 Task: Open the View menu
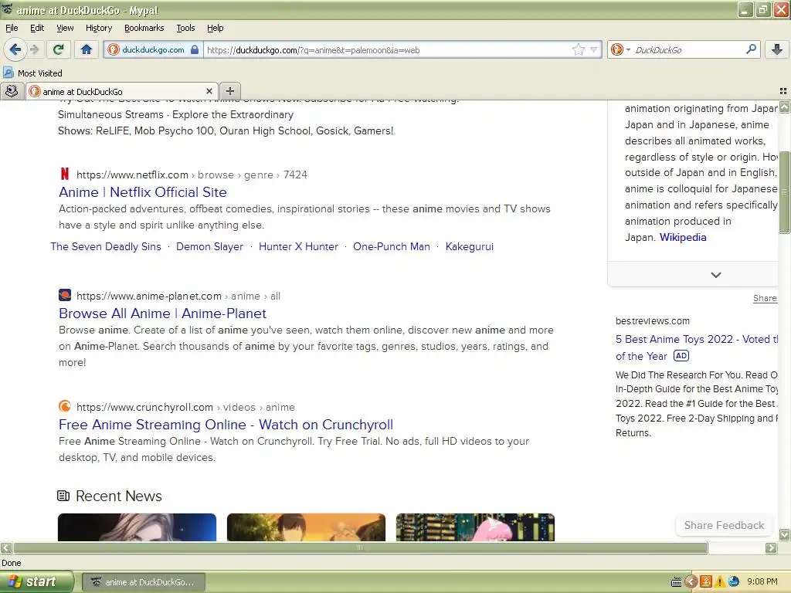[x=65, y=28]
